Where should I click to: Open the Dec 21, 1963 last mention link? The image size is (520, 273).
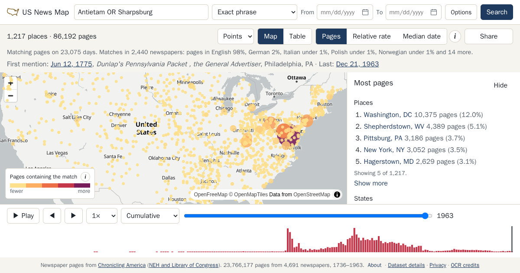pyautogui.click(x=357, y=64)
